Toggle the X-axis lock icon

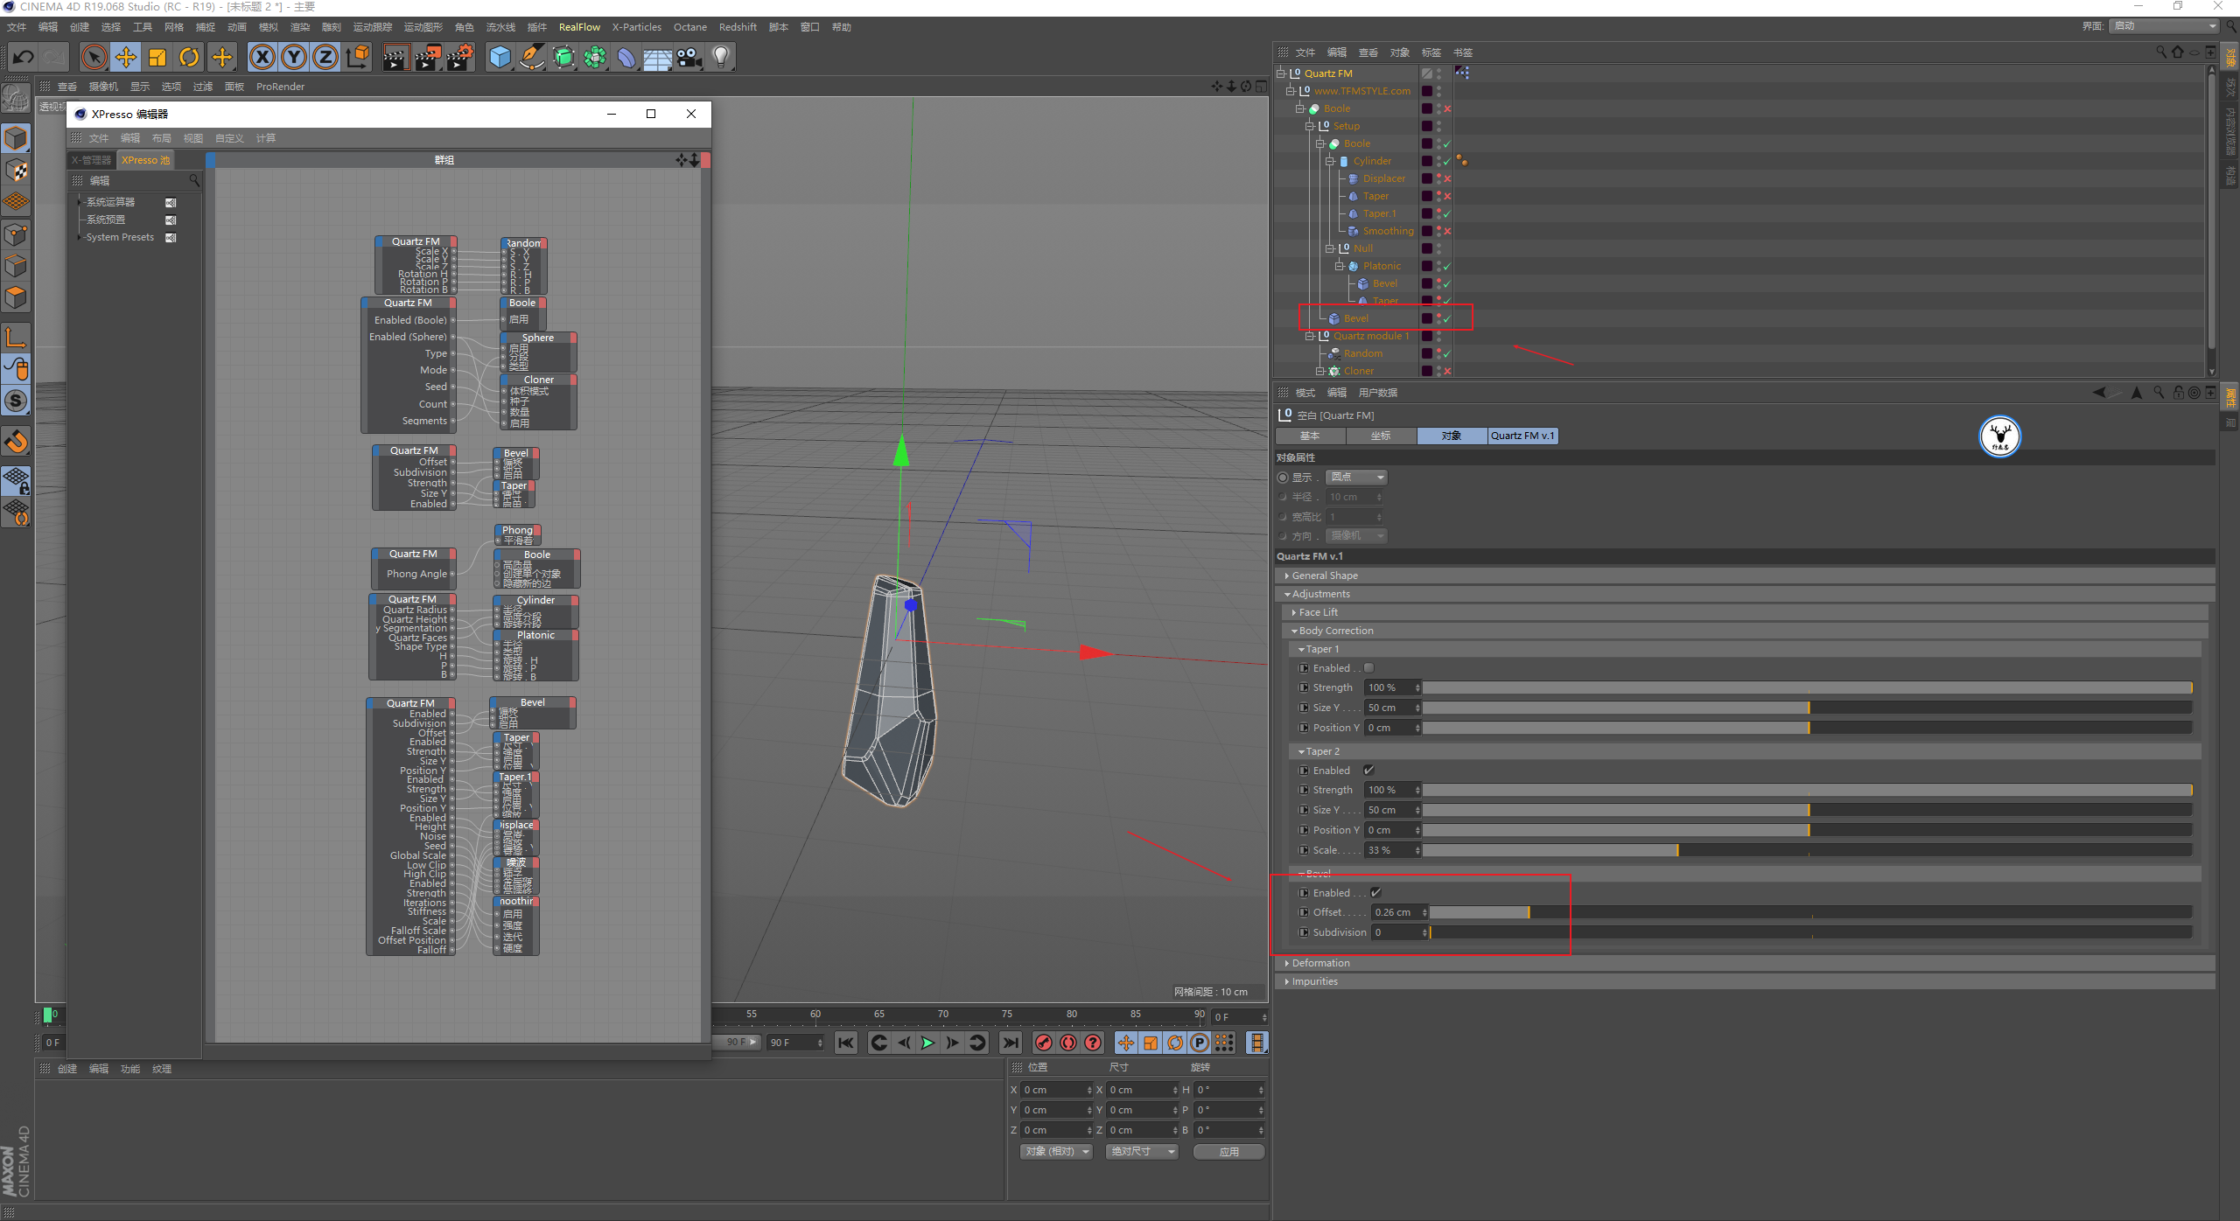[x=262, y=58]
